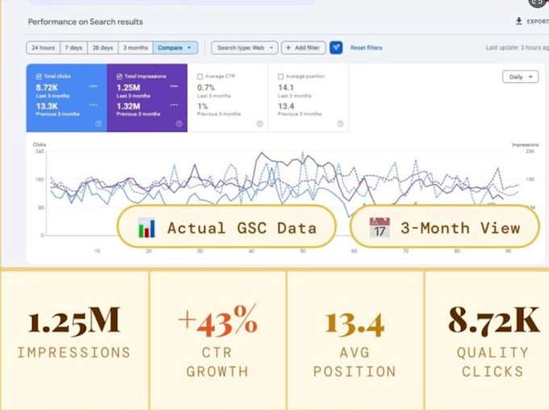Click the 13.3K previous clicks value

[47, 106]
